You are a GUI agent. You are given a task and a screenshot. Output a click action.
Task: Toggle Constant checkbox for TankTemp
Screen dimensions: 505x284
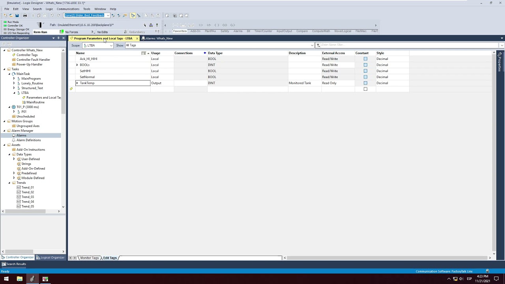tap(365, 83)
